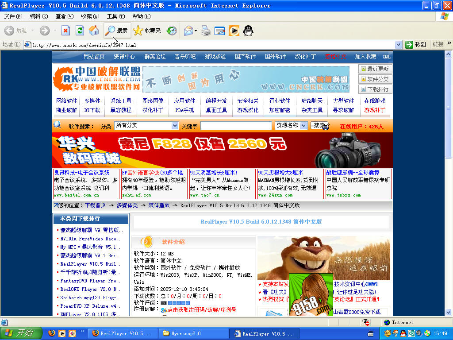
Task: Open the 工具(T) menu
Action: click(116, 16)
